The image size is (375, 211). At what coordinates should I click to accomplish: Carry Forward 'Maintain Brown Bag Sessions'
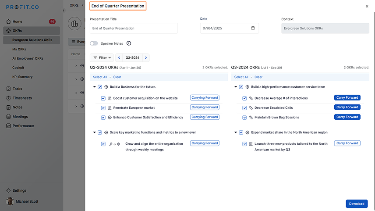[x=347, y=117]
